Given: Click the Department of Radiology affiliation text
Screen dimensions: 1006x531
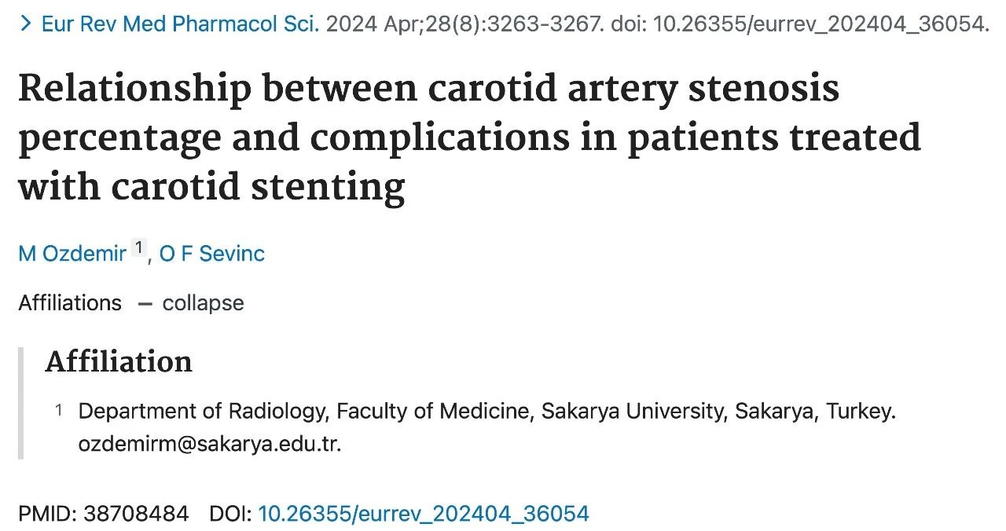Looking at the screenshot, I should click(486, 412).
